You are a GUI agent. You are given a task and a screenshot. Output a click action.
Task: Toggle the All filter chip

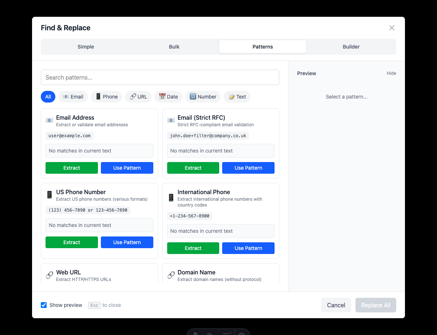(48, 97)
